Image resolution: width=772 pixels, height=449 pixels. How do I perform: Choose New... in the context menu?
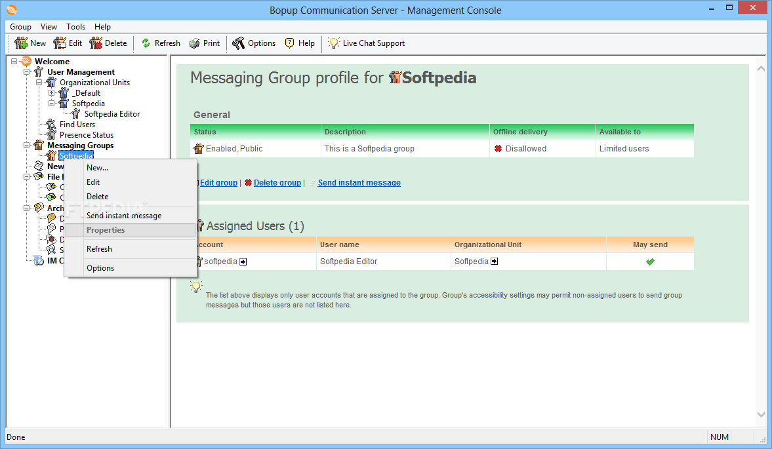(x=131, y=168)
